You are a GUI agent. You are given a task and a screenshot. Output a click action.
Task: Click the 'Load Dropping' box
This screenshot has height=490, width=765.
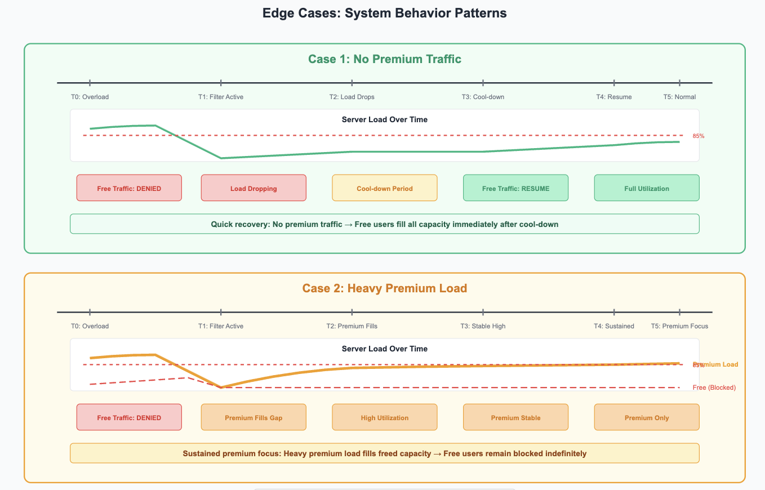tap(253, 188)
